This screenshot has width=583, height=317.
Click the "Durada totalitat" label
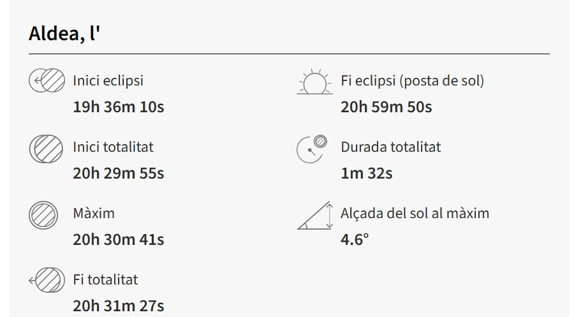pos(390,147)
